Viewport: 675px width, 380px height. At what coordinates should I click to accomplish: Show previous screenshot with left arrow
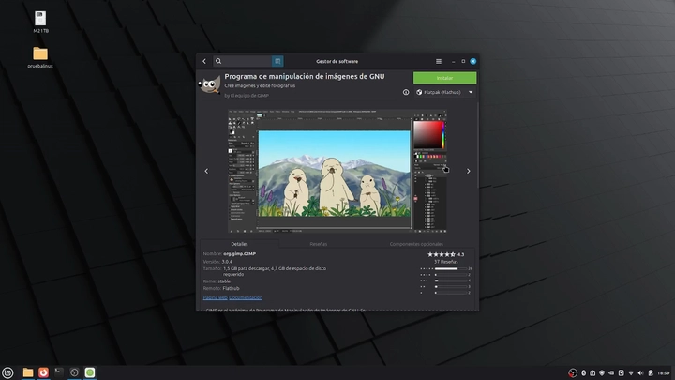click(206, 171)
